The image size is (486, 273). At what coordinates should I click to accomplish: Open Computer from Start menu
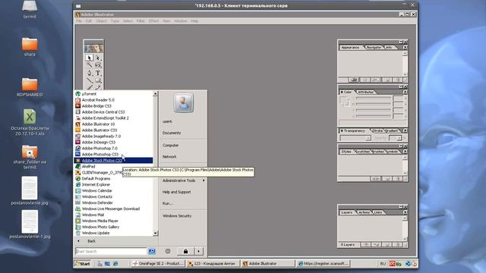pos(170,145)
